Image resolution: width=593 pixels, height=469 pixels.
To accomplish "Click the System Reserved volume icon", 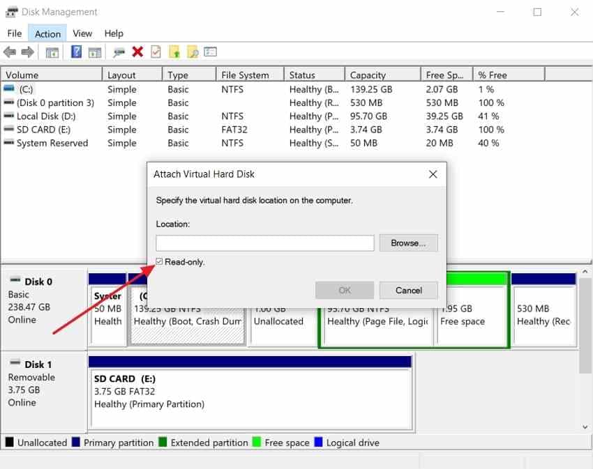I will tap(9, 143).
